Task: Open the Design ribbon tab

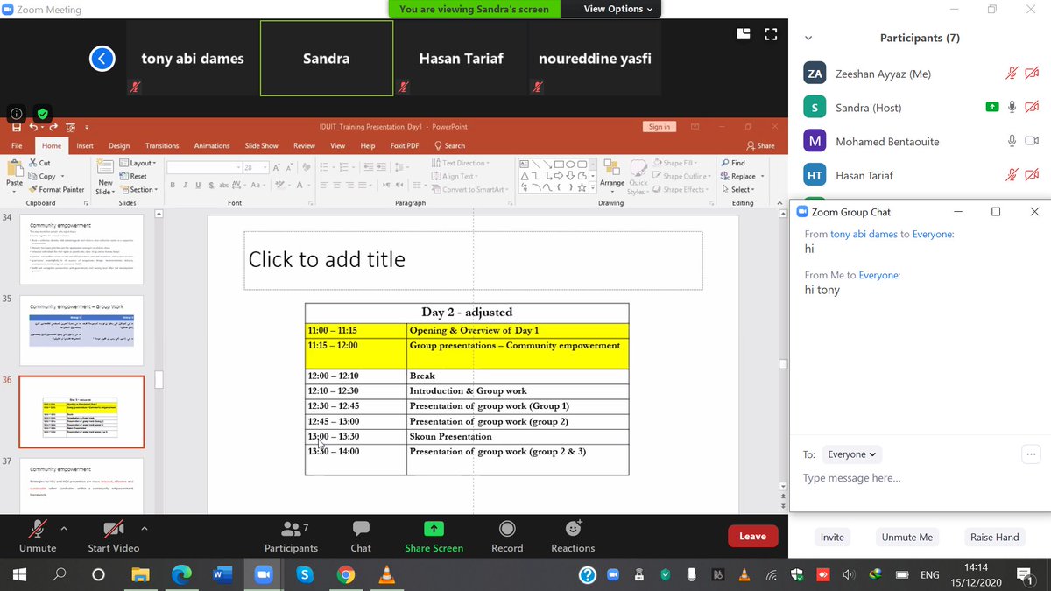Action: (119, 146)
